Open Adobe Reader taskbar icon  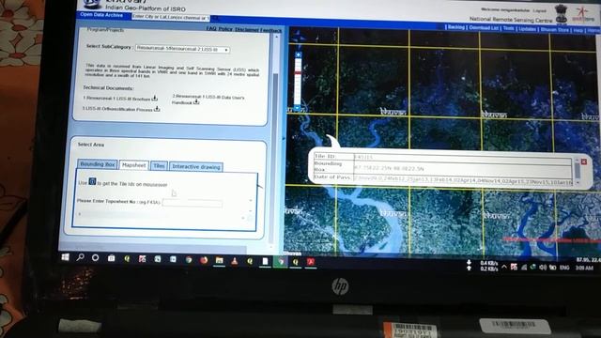point(311,262)
